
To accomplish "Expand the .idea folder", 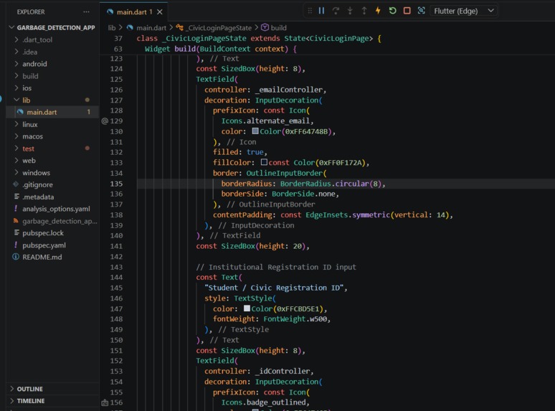I will click(x=52, y=52).
